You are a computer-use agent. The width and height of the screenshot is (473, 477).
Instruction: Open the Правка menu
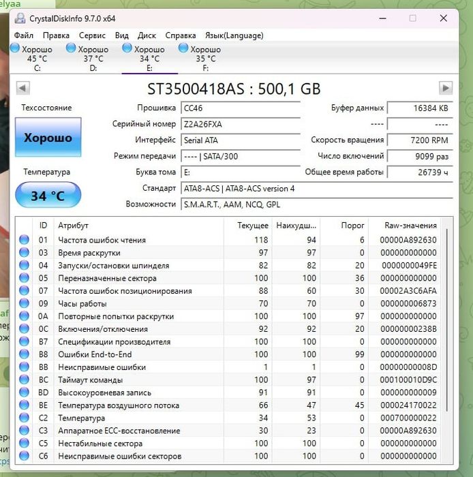(x=56, y=35)
